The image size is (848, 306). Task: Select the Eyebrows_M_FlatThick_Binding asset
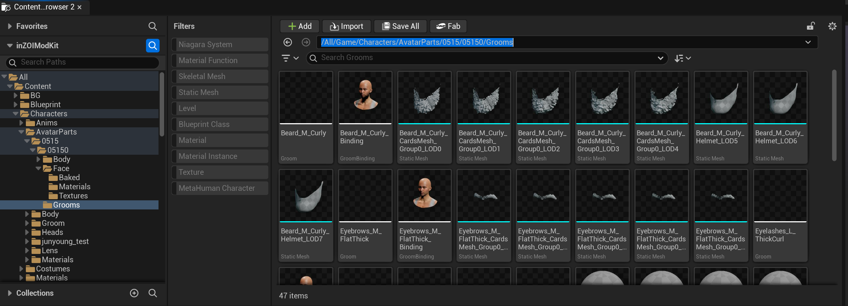coord(425,216)
